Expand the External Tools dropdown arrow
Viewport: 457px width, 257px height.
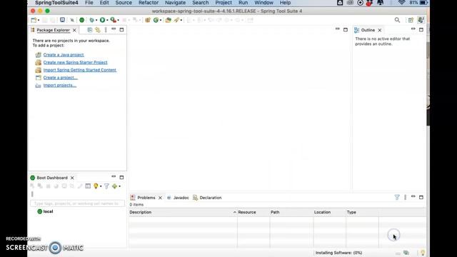tap(118, 21)
